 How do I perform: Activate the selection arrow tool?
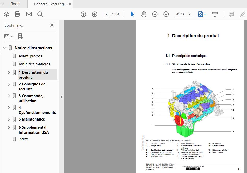[x=132, y=14]
